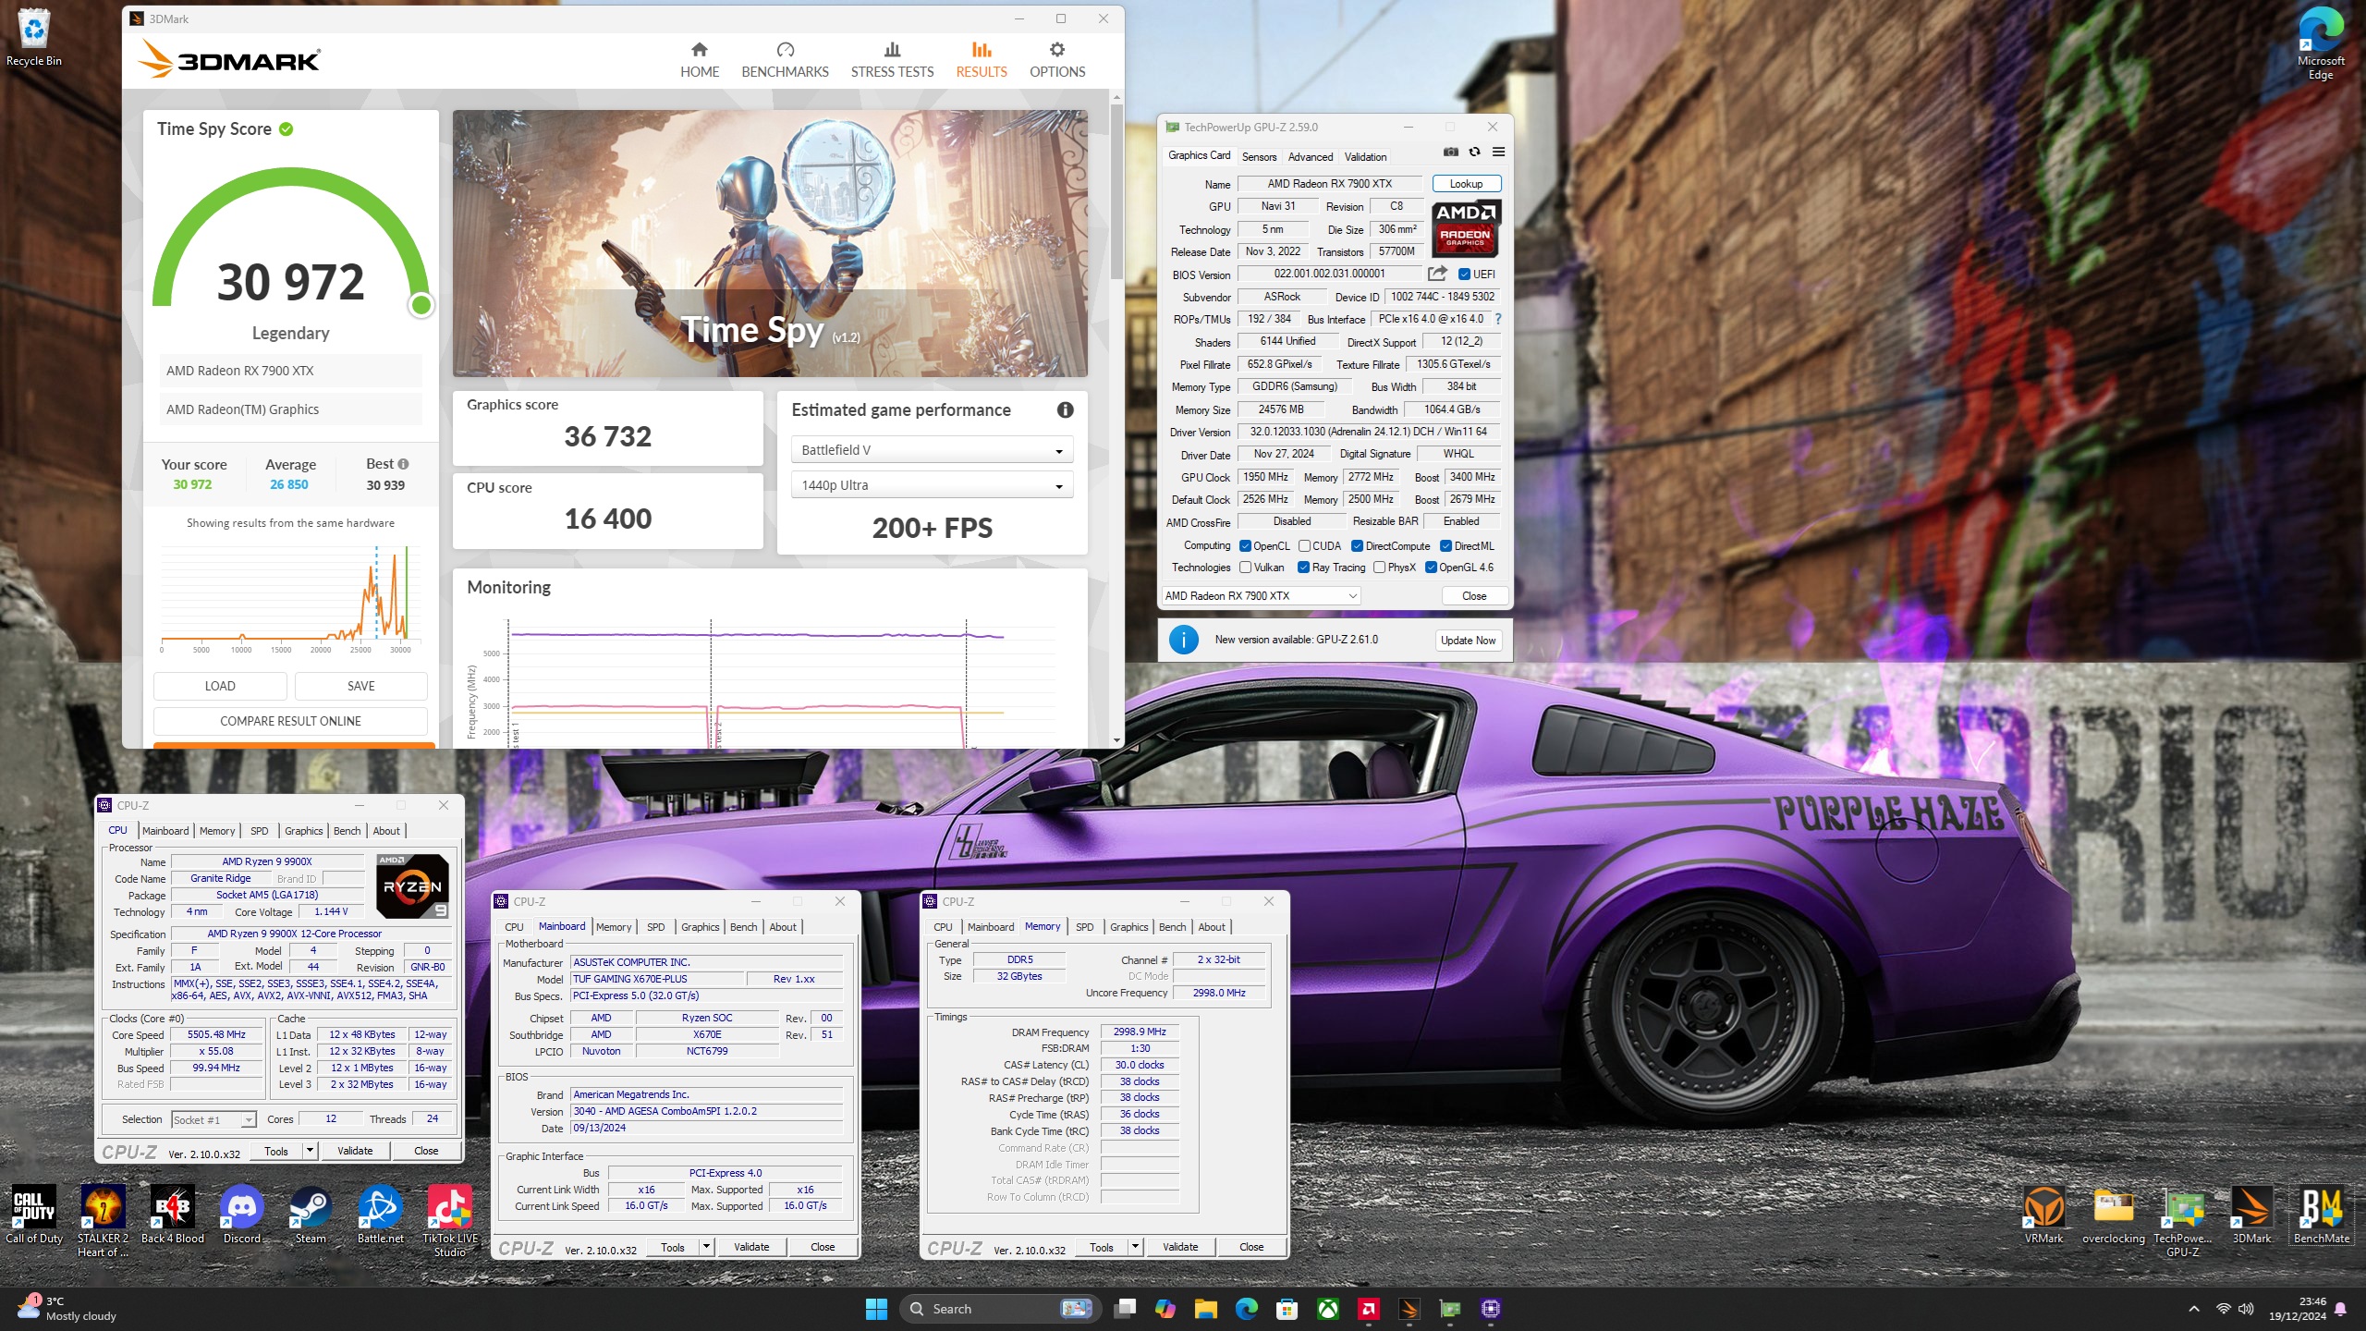Toggle Vulkan checkbox in GPU-Z
The width and height of the screenshot is (2366, 1331).
coord(1245,568)
